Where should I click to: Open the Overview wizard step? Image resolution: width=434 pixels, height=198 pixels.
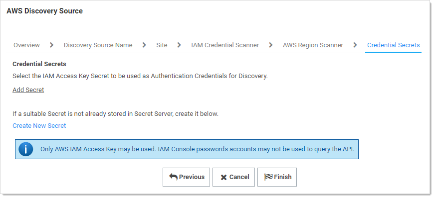[26, 45]
